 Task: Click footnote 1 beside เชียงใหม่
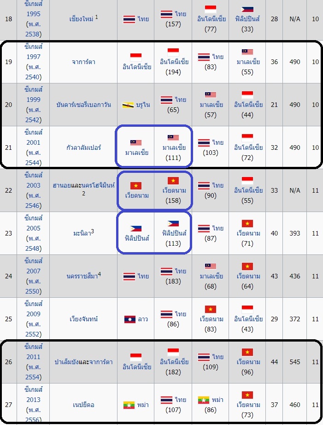(96, 17)
